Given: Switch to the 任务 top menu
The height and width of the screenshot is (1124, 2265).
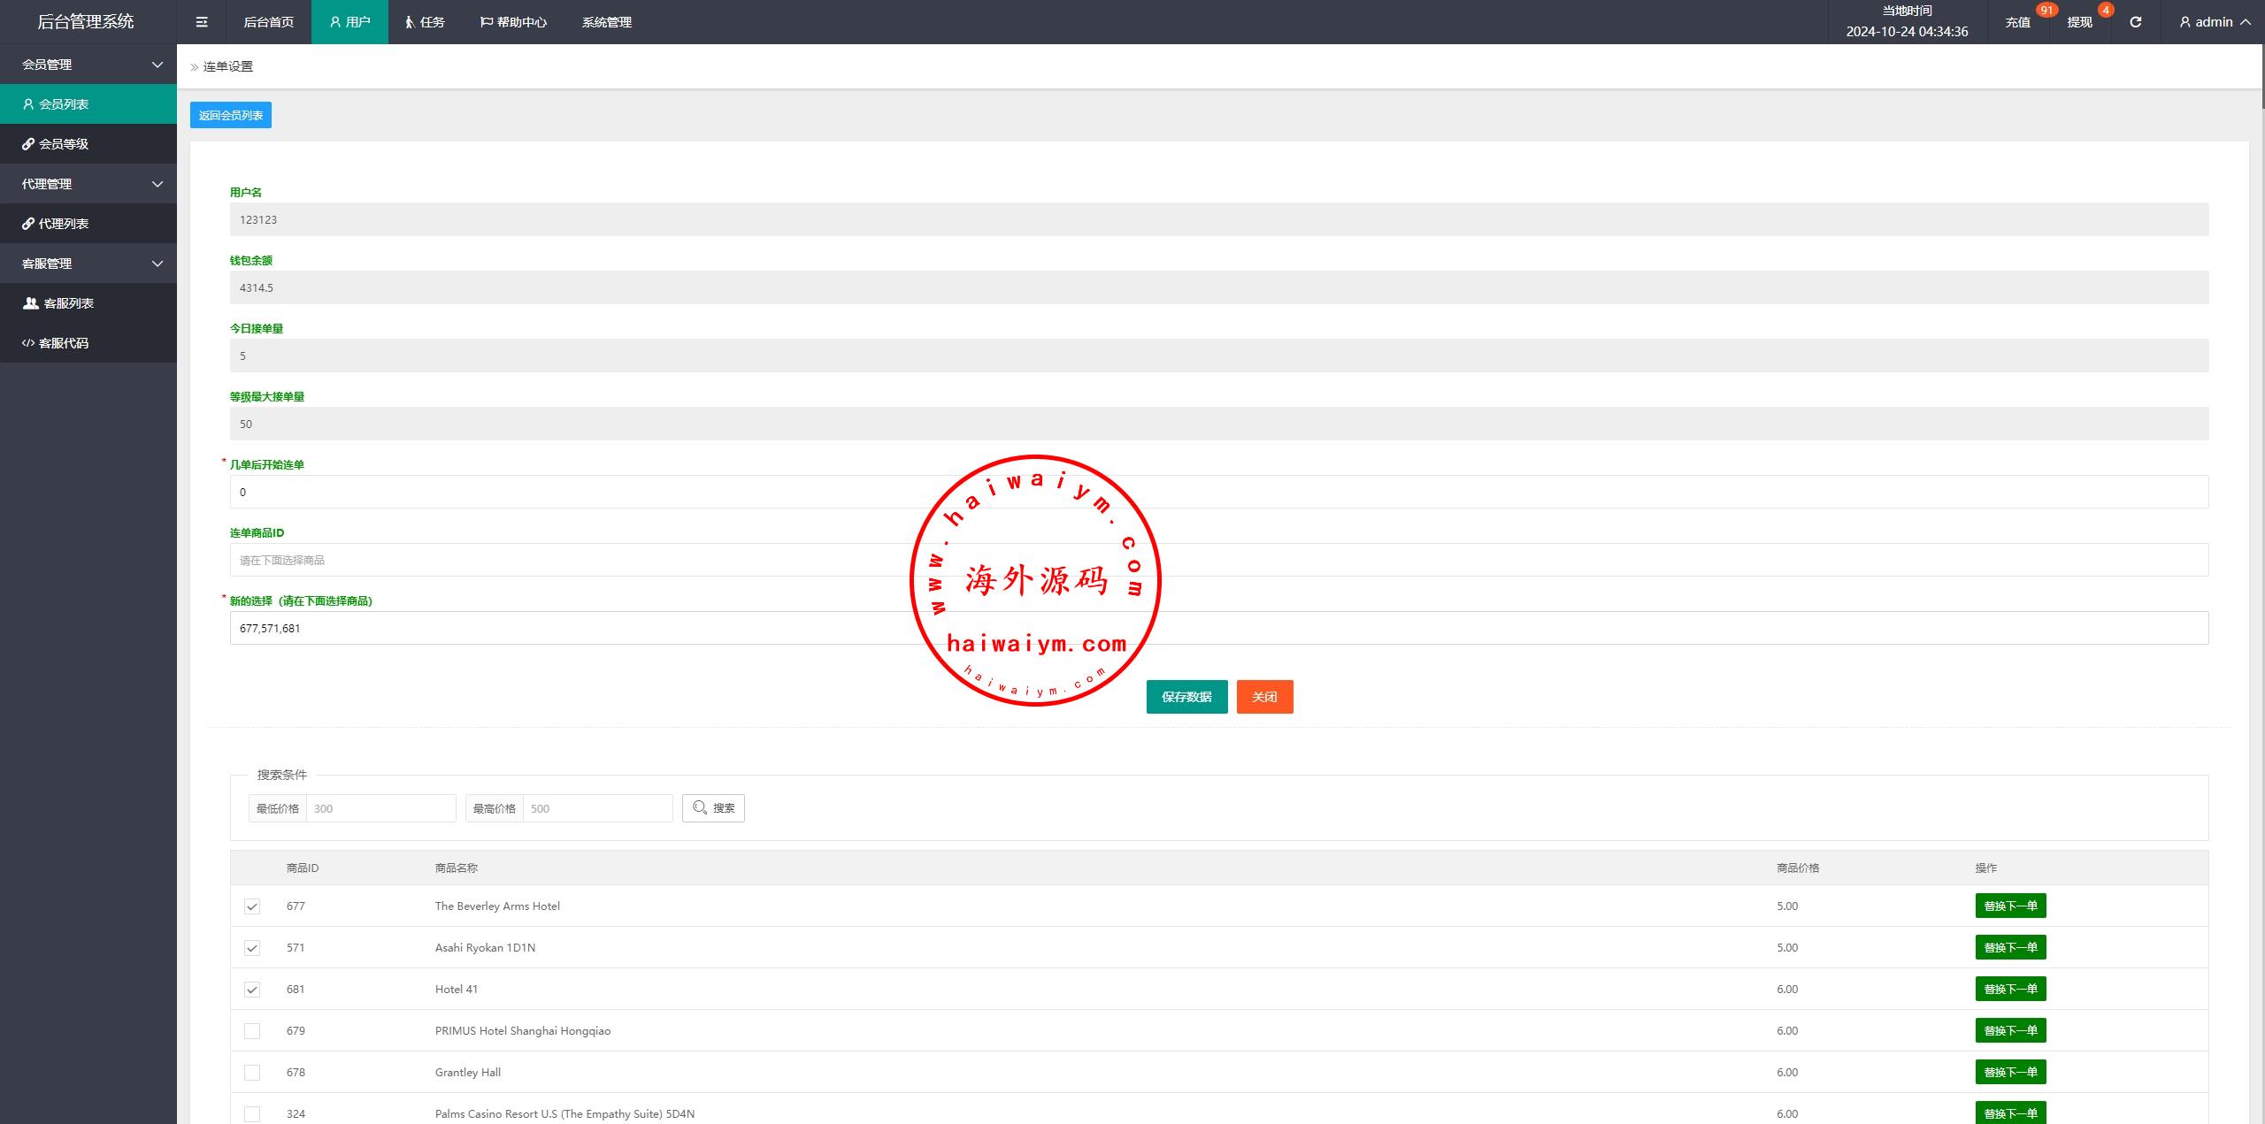Looking at the screenshot, I should (x=425, y=22).
